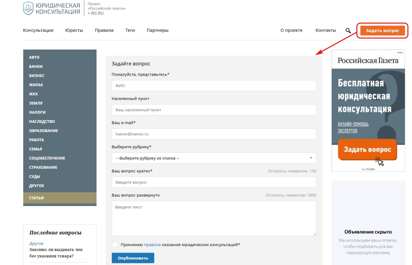The width and height of the screenshot is (412, 265).
Task: Open БИЗНЕС sidebar category
Action: point(37,75)
